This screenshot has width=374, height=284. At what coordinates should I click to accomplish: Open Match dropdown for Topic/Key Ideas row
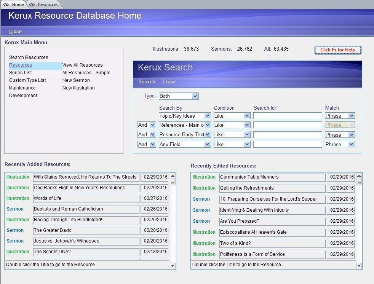pyautogui.click(x=351, y=116)
